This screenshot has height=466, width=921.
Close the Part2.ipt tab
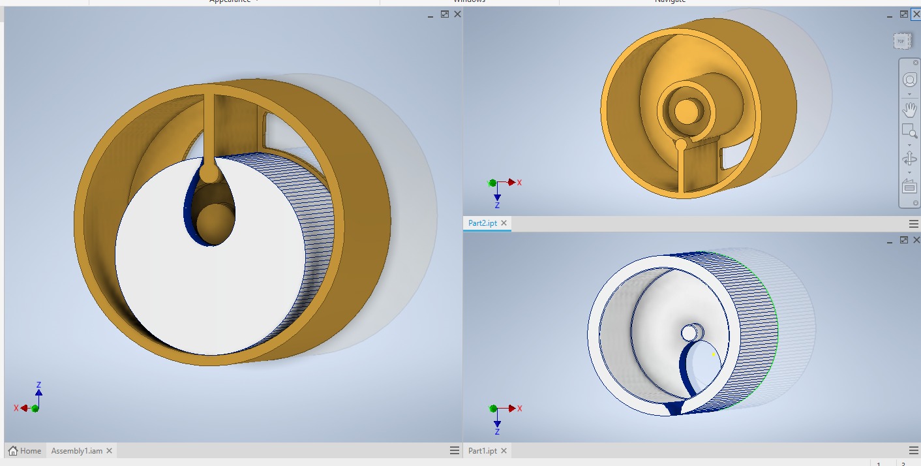[x=504, y=223]
